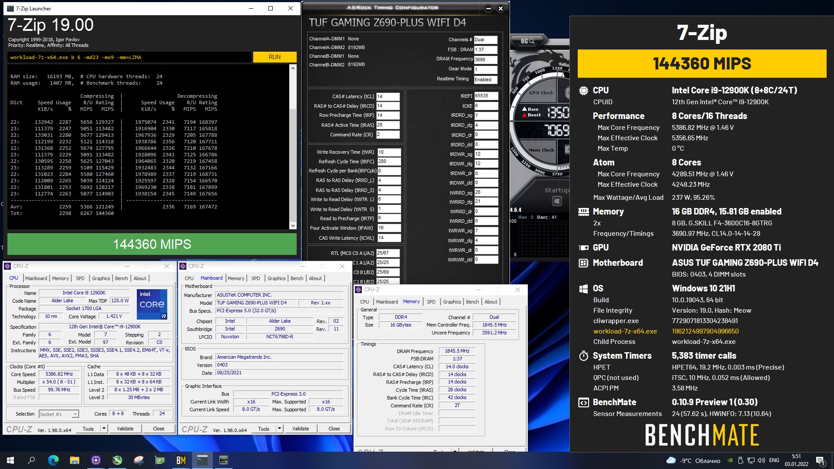834x469 pixels.
Task: Click Command Rate (CR) field
Action: (388, 135)
